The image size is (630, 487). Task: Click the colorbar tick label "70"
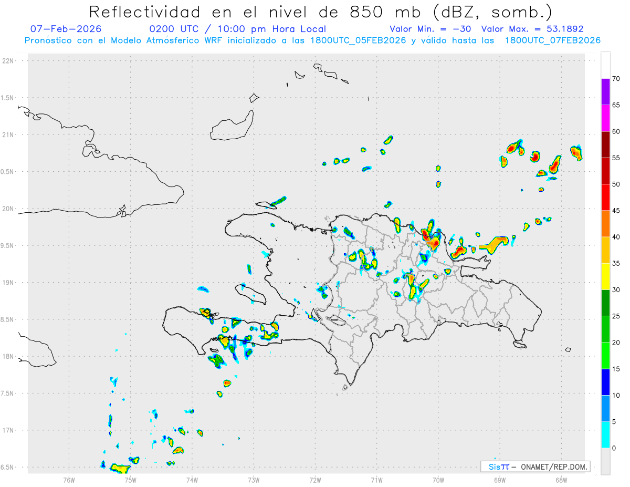point(616,79)
